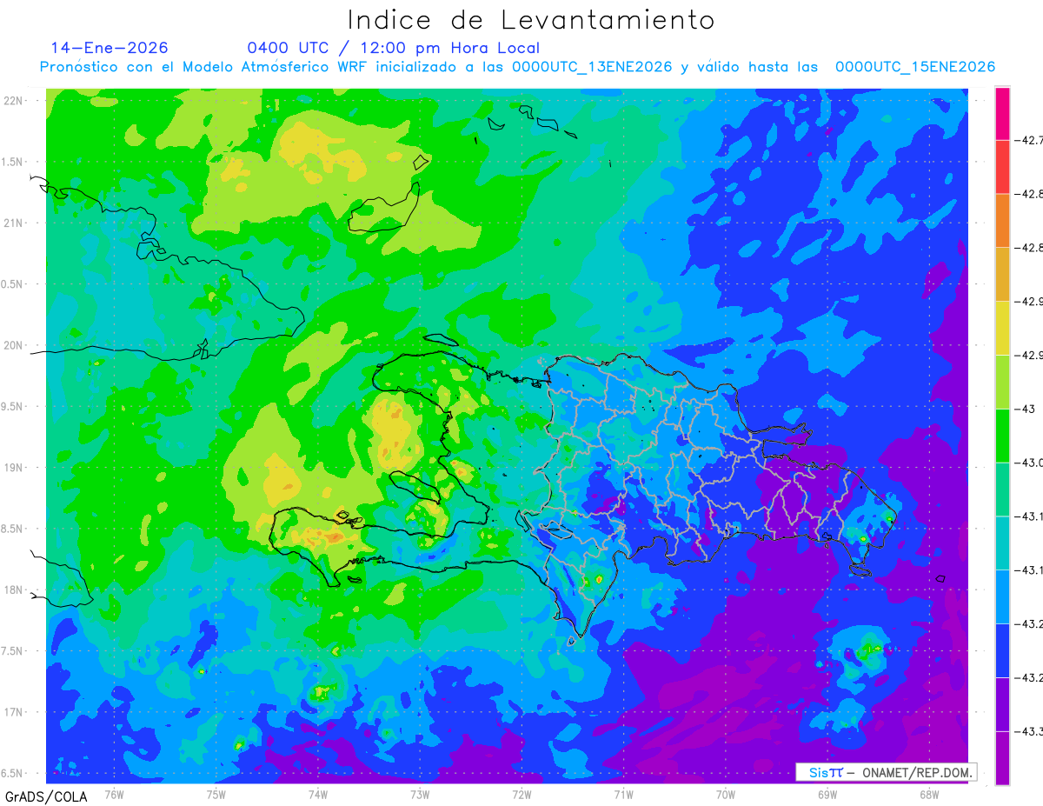Click the longitude label "70W"
This screenshot has height=806, width=1043.
(726, 795)
